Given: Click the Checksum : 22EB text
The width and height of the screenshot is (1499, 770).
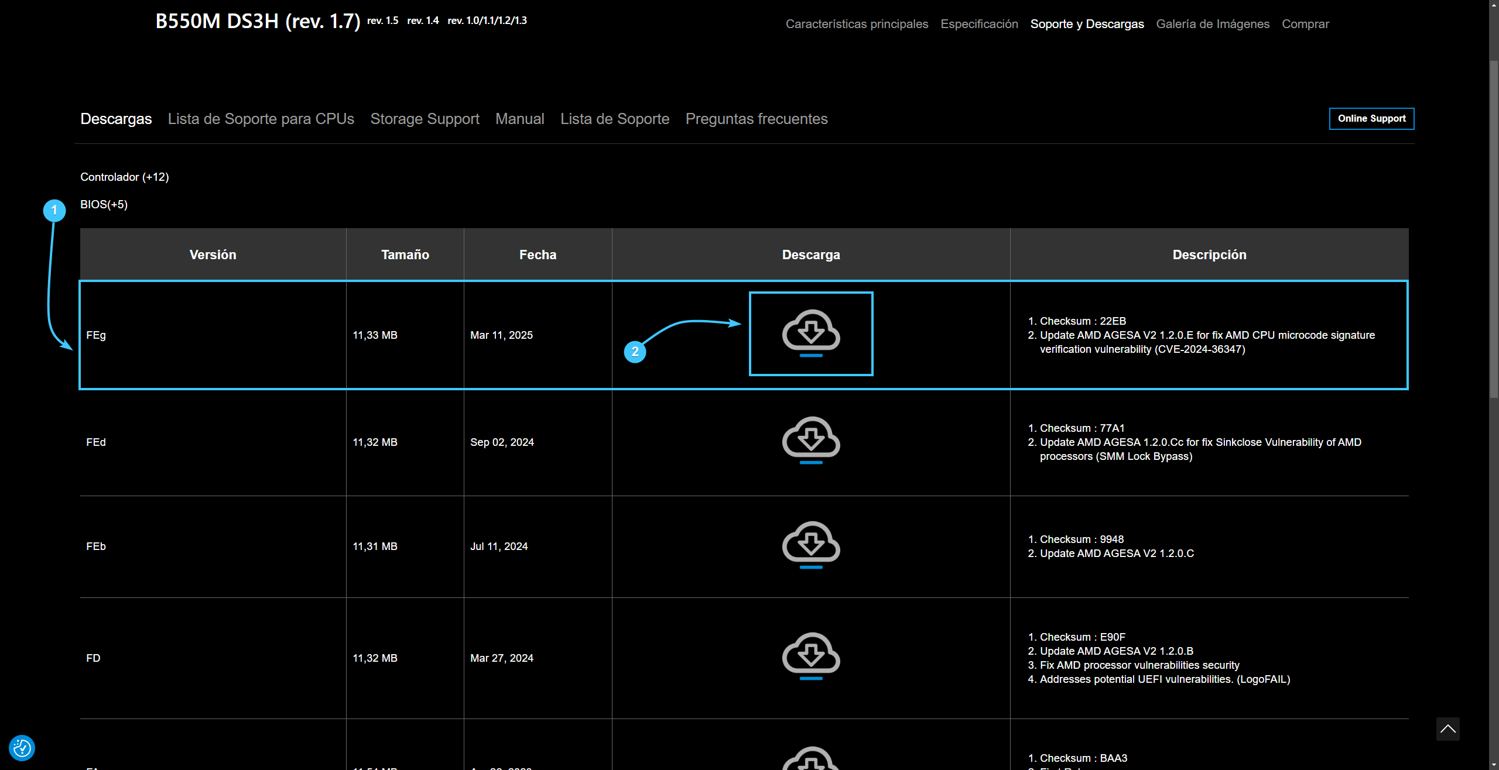Looking at the screenshot, I should (1083, 321).
